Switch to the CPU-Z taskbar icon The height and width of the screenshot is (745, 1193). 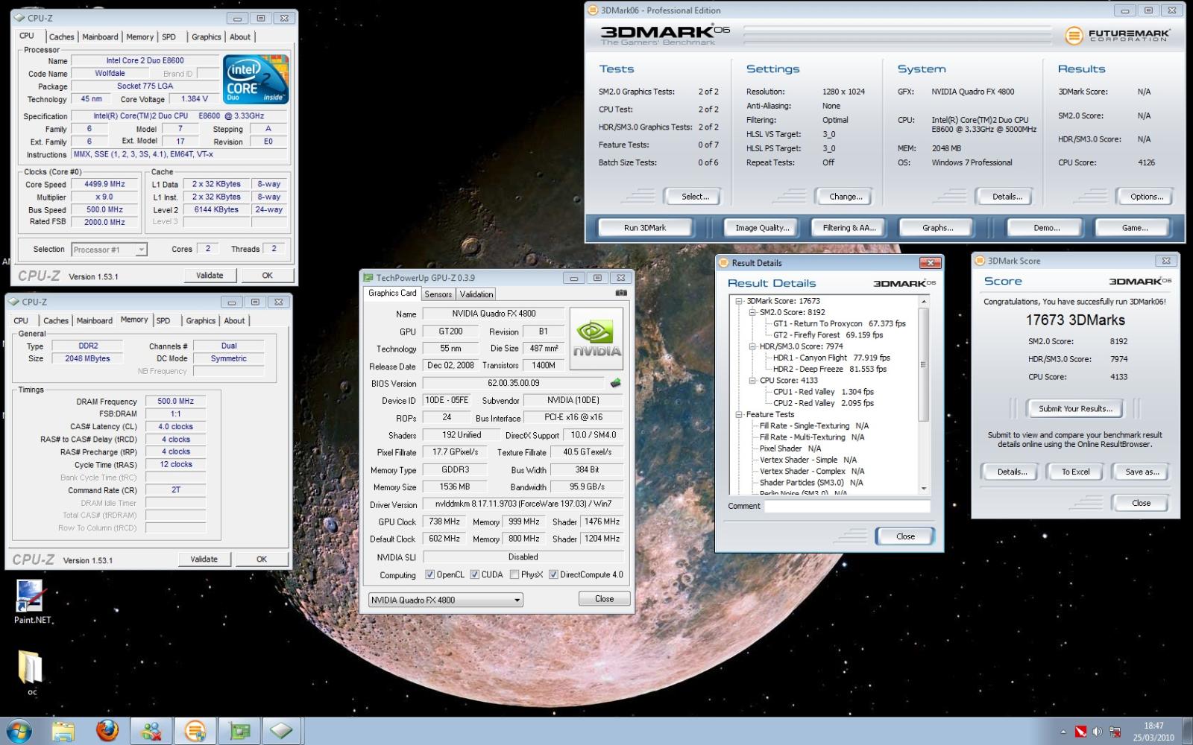(x=282, y=731)
